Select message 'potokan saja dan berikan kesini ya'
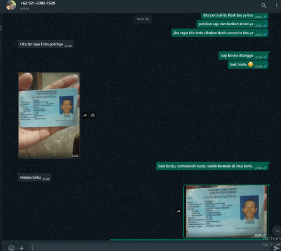Viewport: 281px width, 251px height. click(232, 24)
